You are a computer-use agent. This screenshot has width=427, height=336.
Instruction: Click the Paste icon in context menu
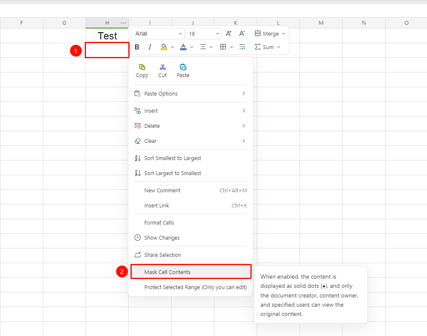tap(183, 67)
